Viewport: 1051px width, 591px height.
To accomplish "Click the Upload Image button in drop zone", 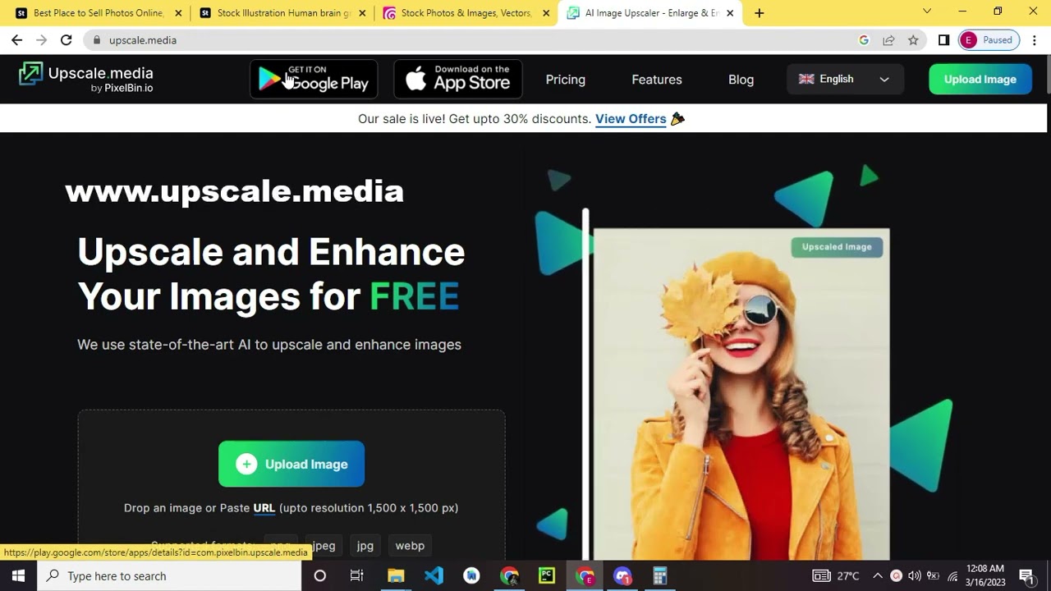I will pyautogui.click(x=291, y=464).
